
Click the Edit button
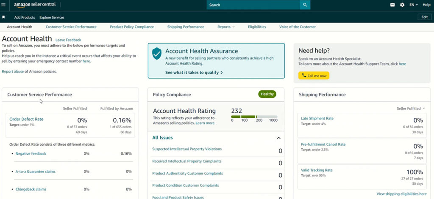coord(425,17)
